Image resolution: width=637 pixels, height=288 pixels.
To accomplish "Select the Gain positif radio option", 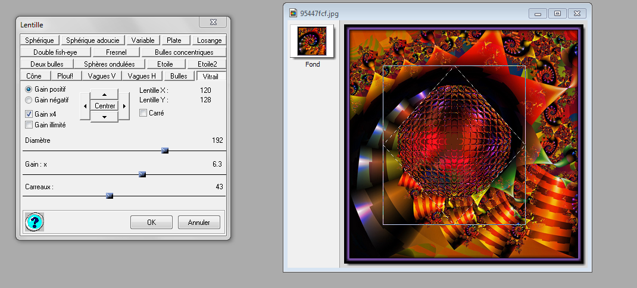I will coord(29,89).
